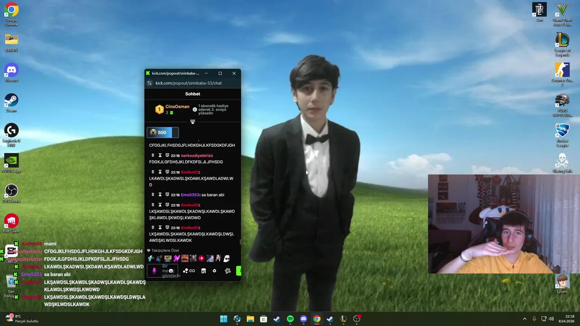Open the shop storefront icon in chat bar
The height and width of the screenshot is (326, 580).
pyautogui.click(x=203, y=271)
